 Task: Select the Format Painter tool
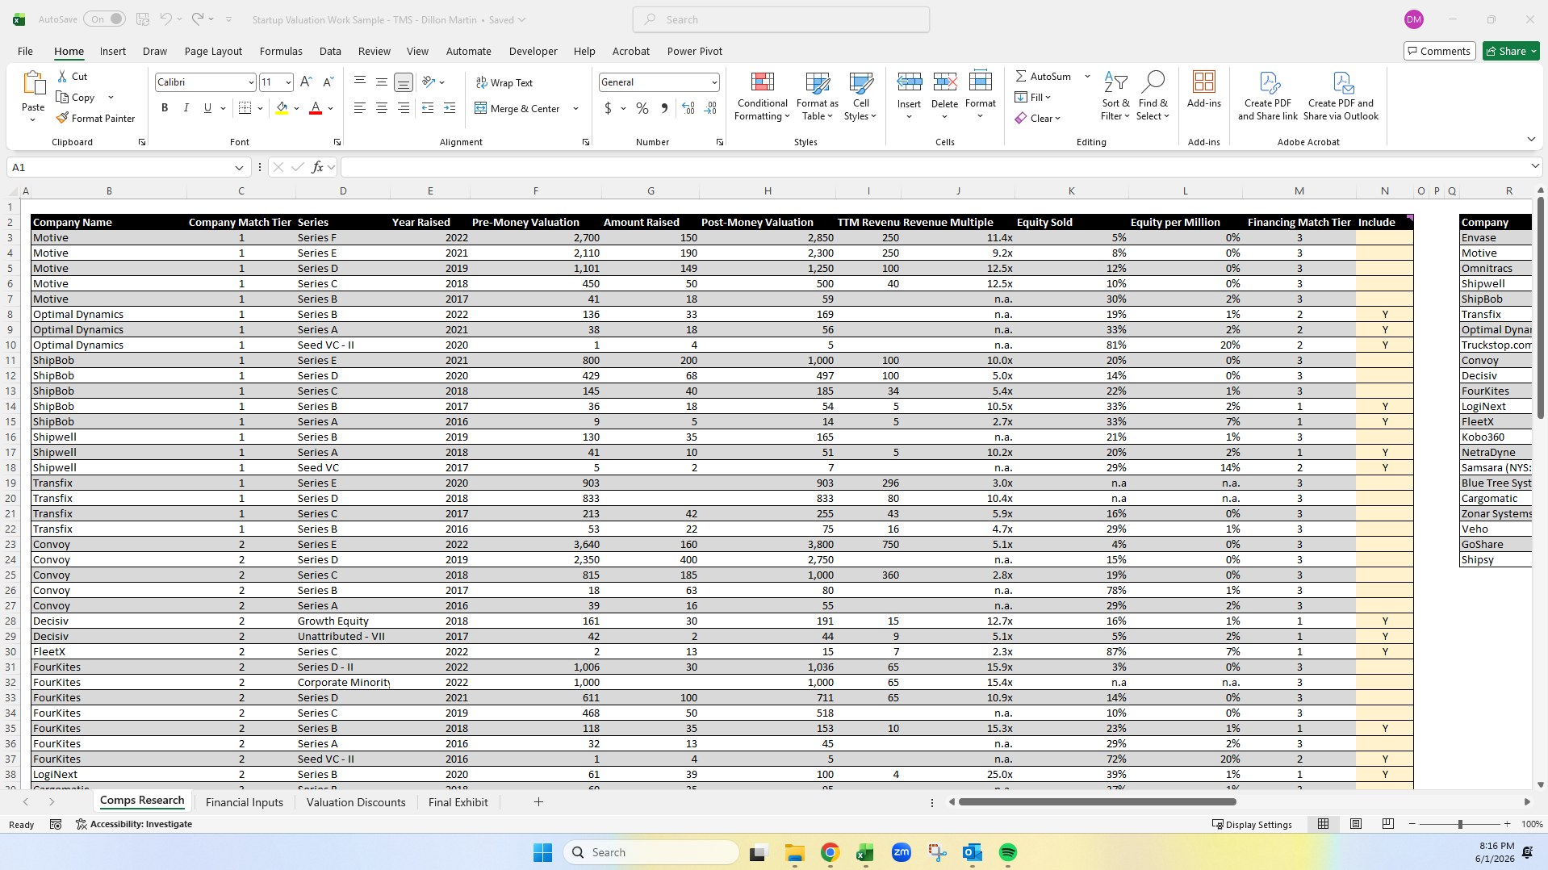[x=95, y=118]
